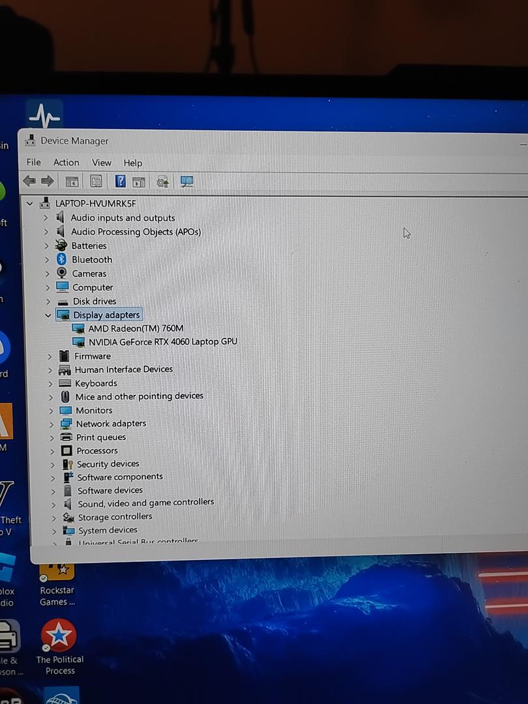Click the blue Help question-mark toolbar icon

pyautogui.click(x=121, y=181)
